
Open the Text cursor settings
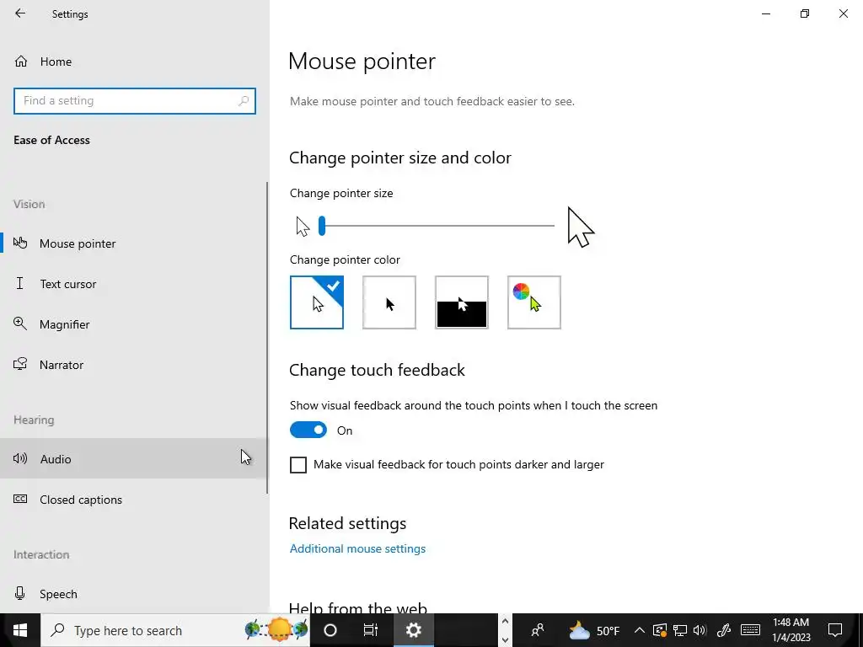tap(135, 284)
